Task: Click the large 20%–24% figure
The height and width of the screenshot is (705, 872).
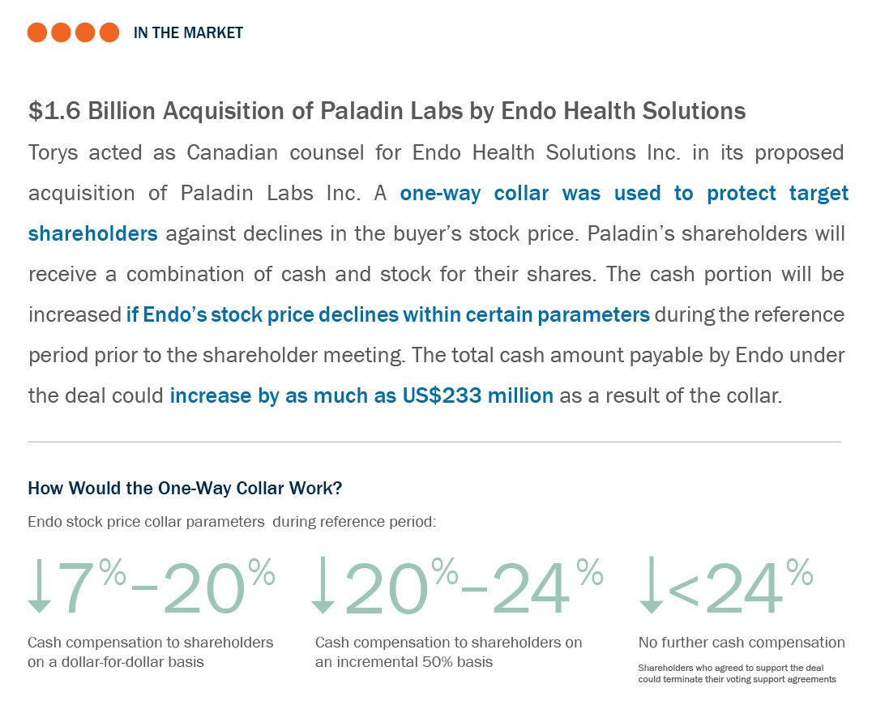Action: [x=473, y=587]
